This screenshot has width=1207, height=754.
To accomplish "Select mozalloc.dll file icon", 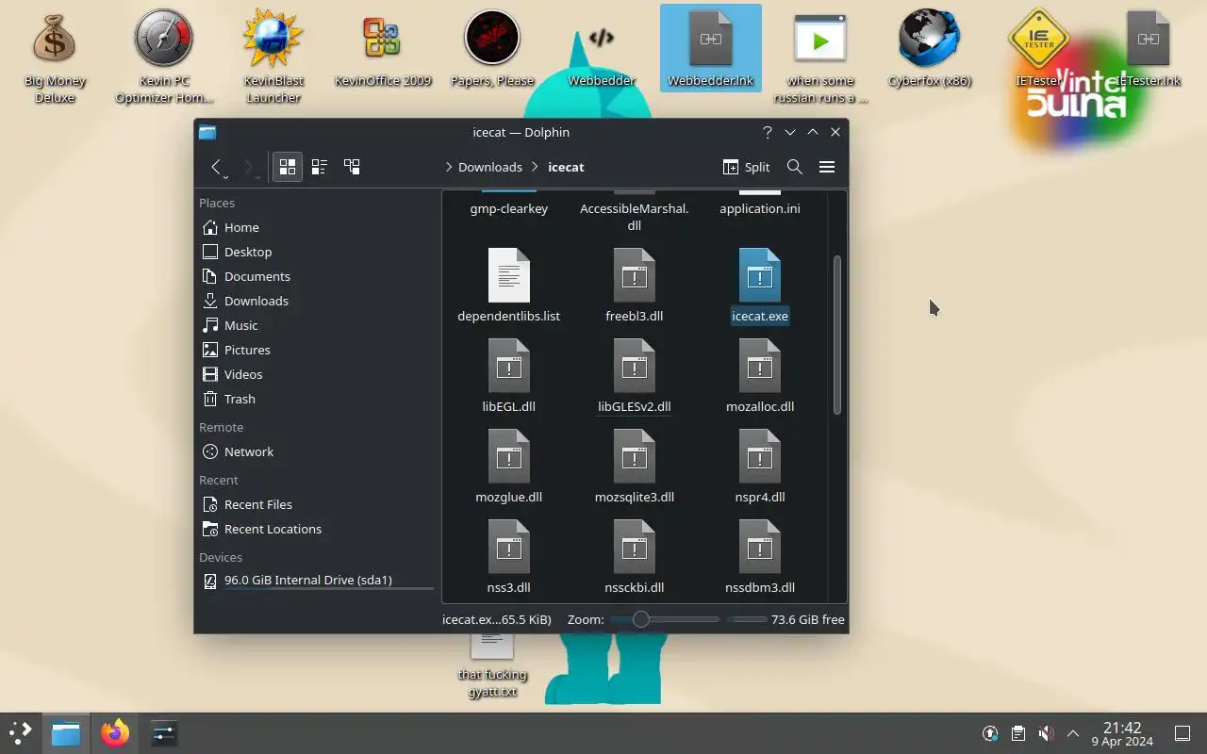I will (760, 366).
